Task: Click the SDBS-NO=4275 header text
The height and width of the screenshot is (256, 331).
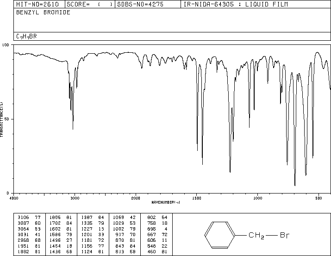Action: [x=140, y=4]
